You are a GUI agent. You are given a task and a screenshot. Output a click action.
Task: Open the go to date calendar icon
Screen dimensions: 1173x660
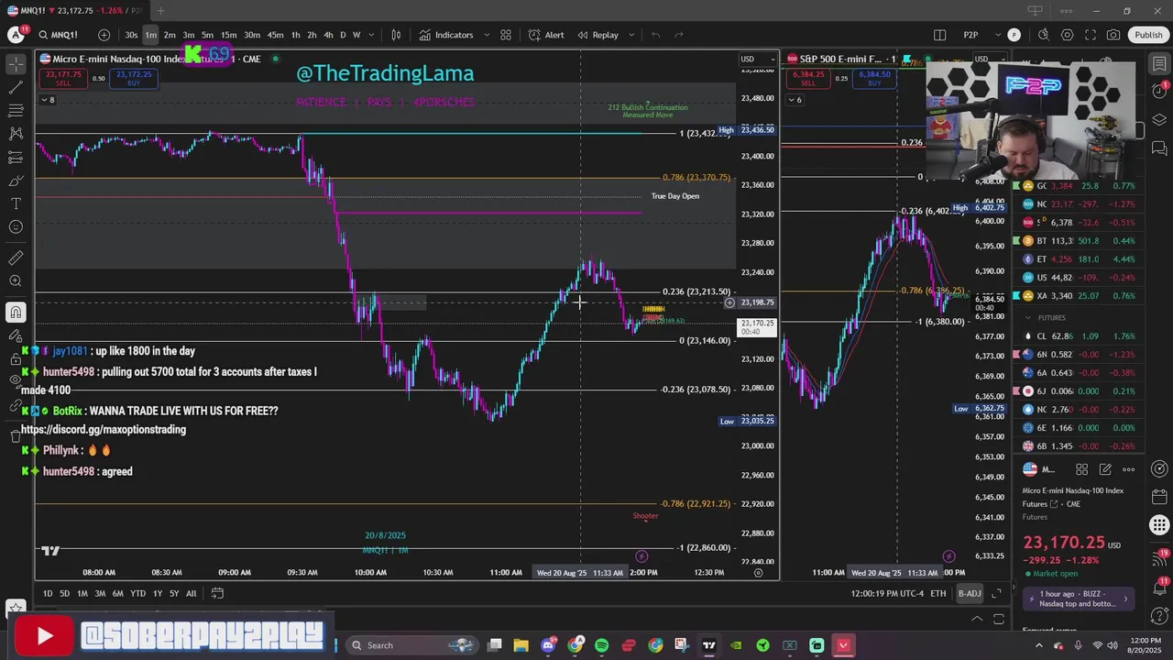pyautogui.click(x=217, y=593)
